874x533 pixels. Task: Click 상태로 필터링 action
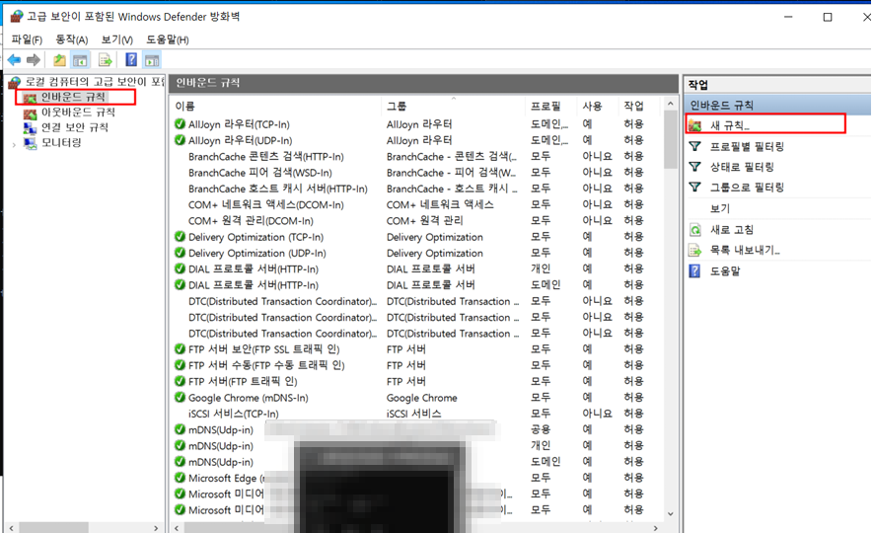(742, 167)
